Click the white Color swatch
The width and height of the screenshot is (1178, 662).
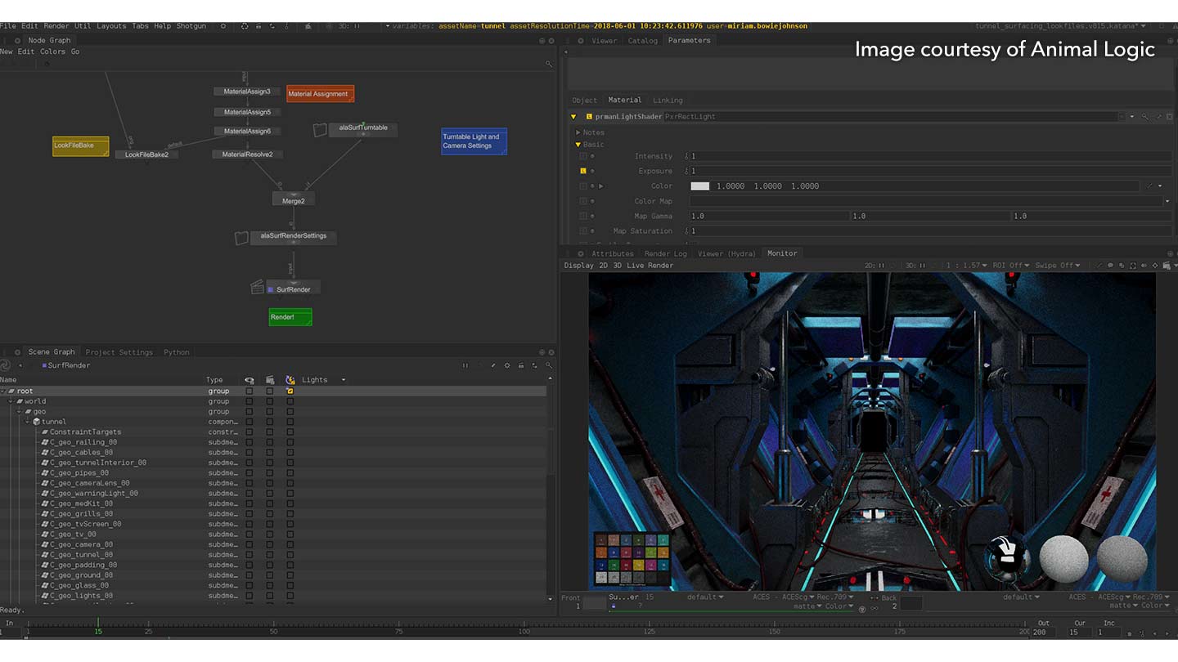[x=699, y=186]
